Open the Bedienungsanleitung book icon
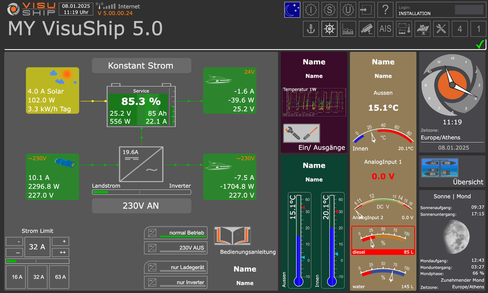488x293 pixels. (x=233, y=236)
